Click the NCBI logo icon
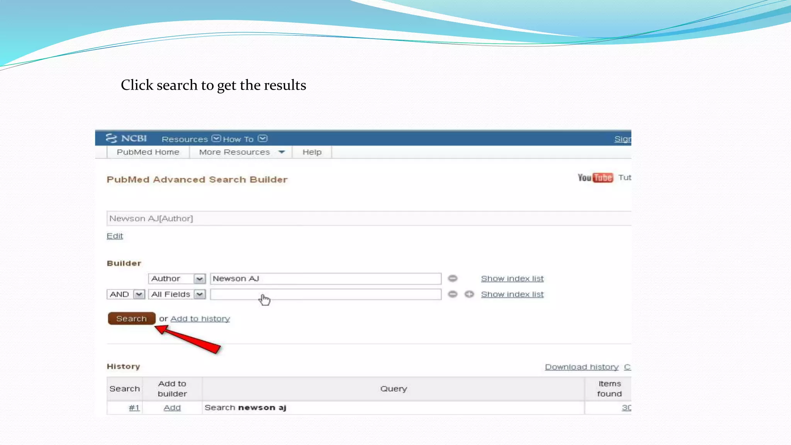This screenshot has width=791, height=445. pyautogui.click(x=111, y=138)
